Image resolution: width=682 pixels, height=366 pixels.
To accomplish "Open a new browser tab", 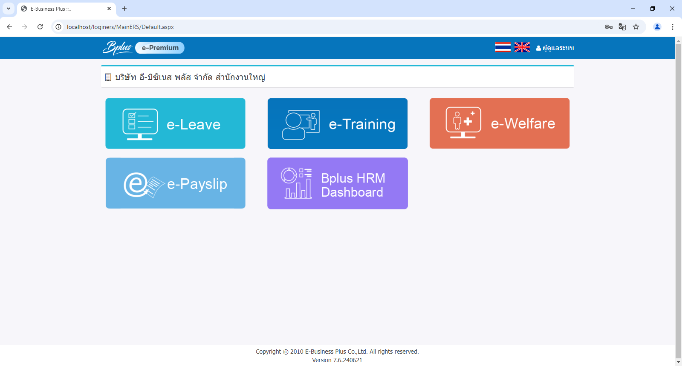I will (x=124, y=9).
